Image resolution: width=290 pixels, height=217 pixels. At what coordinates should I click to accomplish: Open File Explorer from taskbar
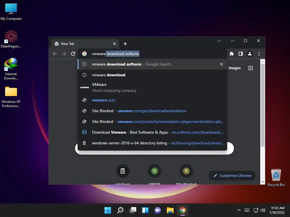(170, 210)
